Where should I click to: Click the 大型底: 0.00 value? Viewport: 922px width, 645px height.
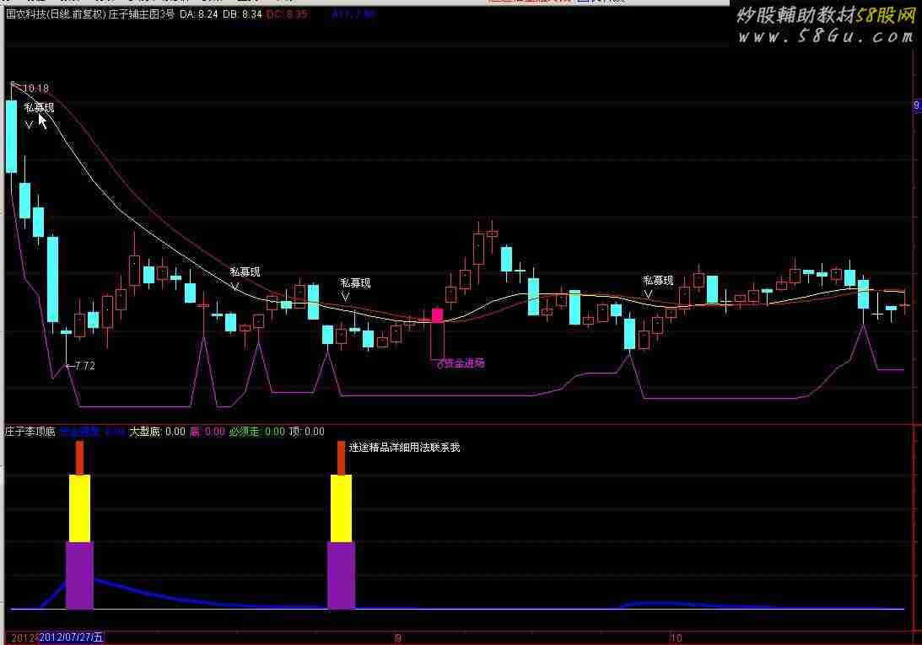click(157, 432)
